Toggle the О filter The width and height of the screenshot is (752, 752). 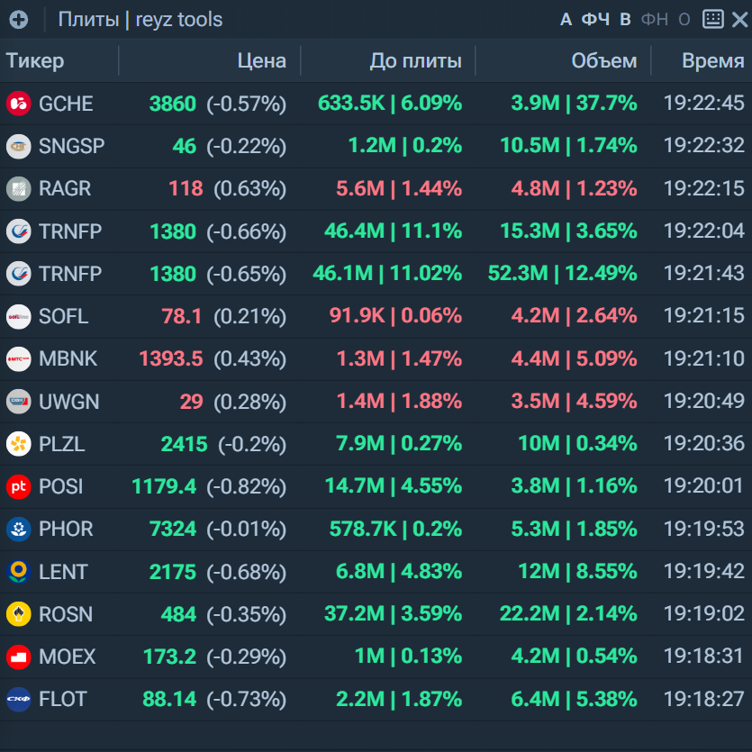pyautogui.click(x=684, y=20)
